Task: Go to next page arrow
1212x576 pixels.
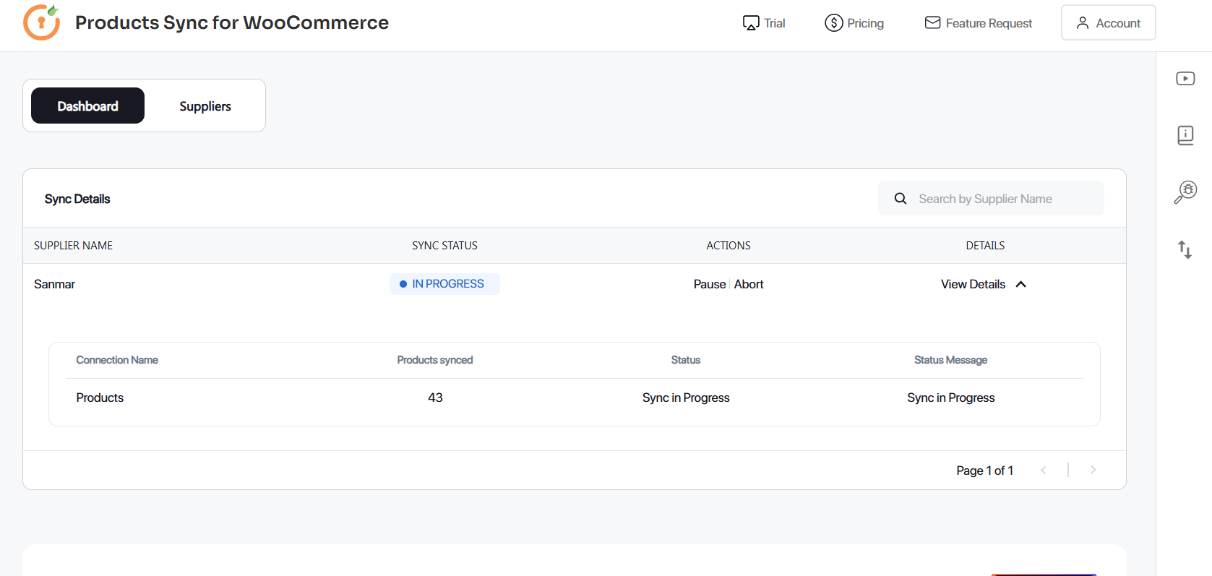Action: [1093, 470]
